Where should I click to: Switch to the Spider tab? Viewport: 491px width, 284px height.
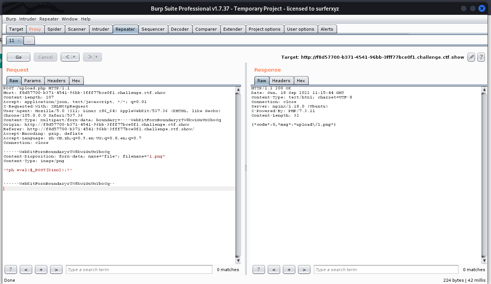pyautogui.click(x=54, y=29)
